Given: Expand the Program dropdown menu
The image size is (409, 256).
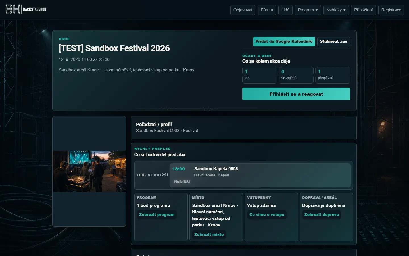Looking at the screenshot, I should pos(308,10).
